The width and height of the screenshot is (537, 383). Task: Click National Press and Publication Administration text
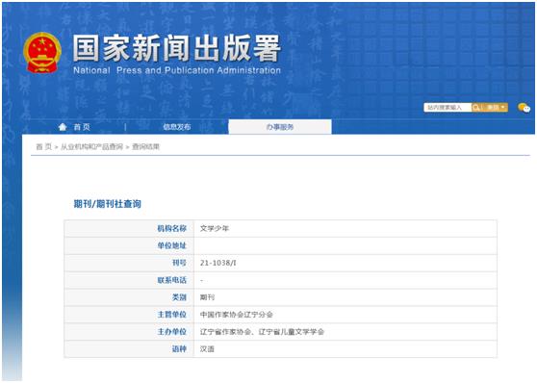(x=177, y=70)
